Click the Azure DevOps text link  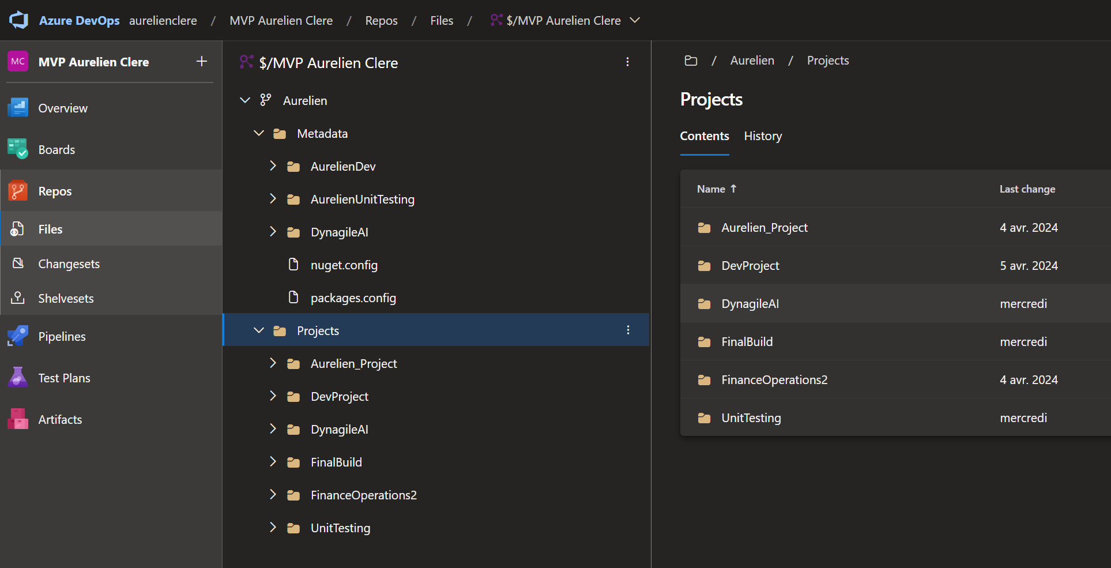(x=80, y=21)
